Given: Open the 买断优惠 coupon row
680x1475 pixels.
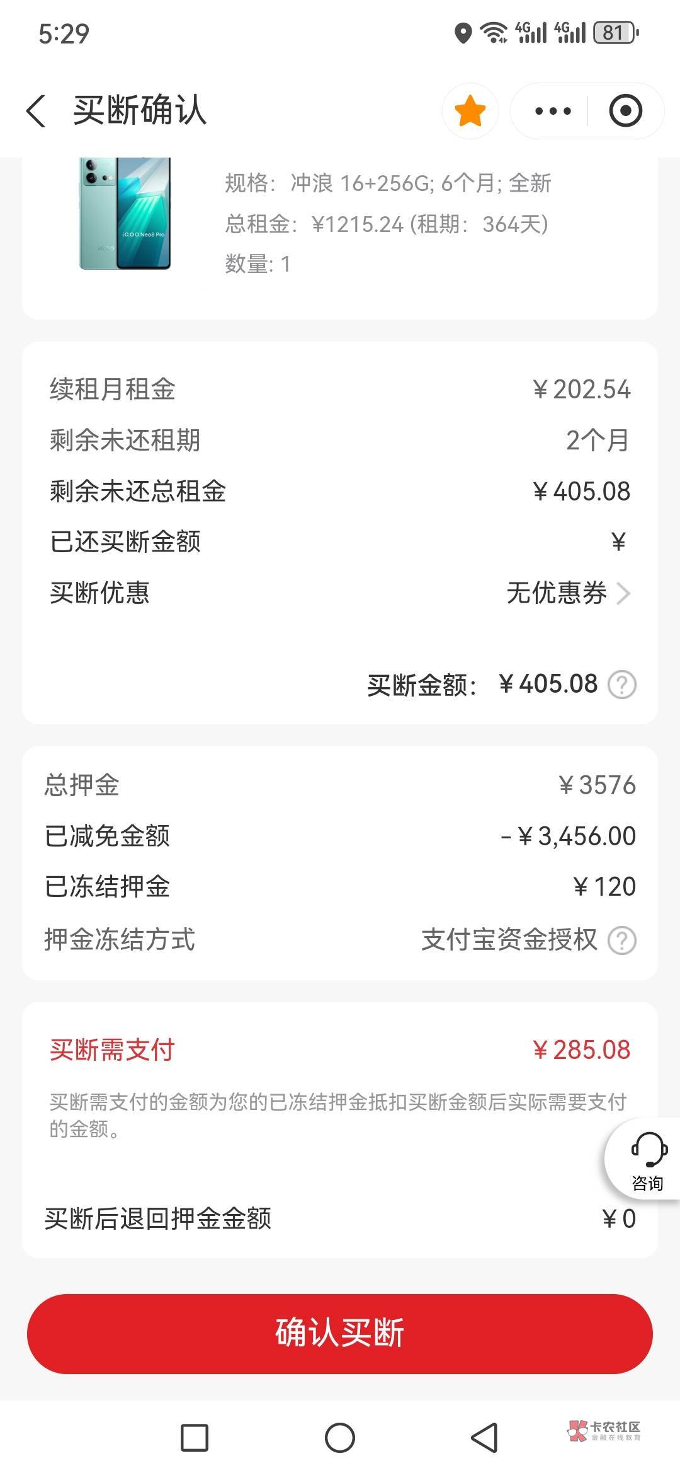Looking at the screenshot, I should tap(340, 593).
